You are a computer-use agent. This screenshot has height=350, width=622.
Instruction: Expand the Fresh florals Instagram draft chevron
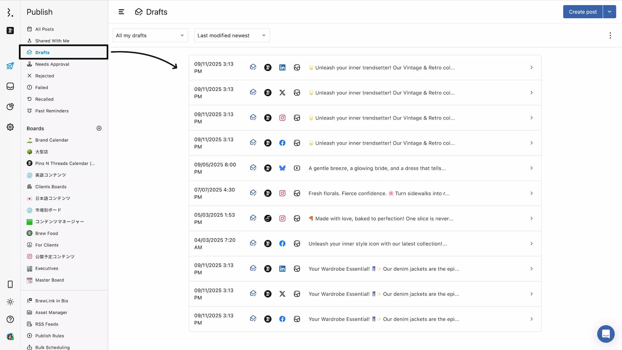[531, 193]
